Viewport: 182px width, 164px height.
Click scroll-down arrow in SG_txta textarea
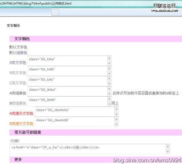109,63
